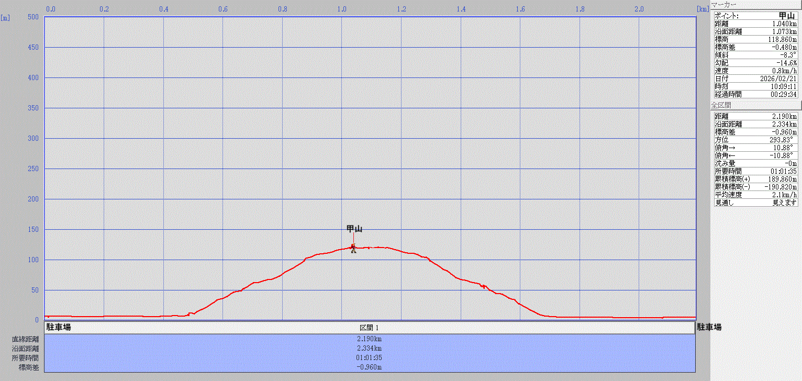Select the 区間 1 section bar
802x381 pixels.
click(370, 328)
